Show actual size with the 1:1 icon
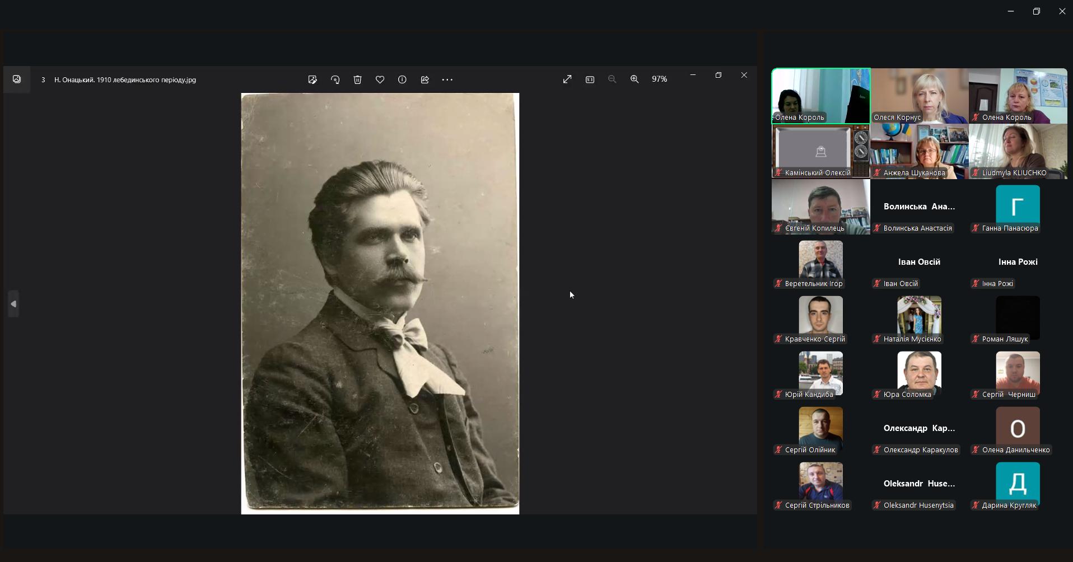The image size is (1073, 562). coord(590,79)
